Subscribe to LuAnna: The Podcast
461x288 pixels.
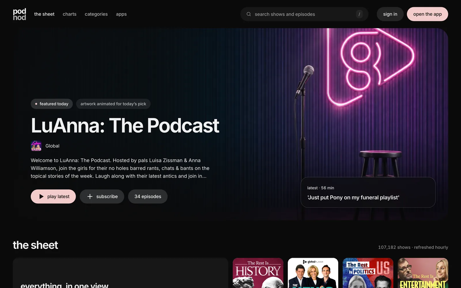click(x=102, y=196)
